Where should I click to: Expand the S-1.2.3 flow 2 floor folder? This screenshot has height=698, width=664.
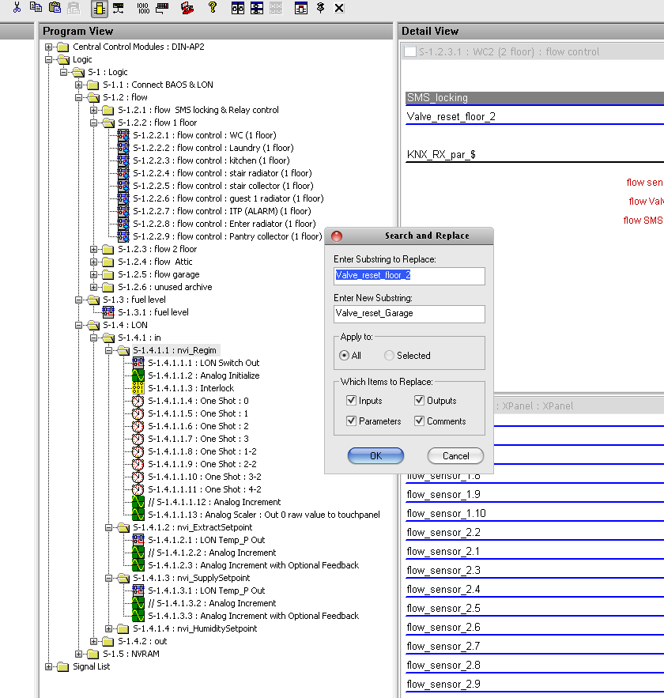(x=94, y=249)
